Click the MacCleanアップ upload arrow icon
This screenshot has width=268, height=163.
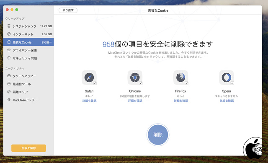[x=9, y=100]
